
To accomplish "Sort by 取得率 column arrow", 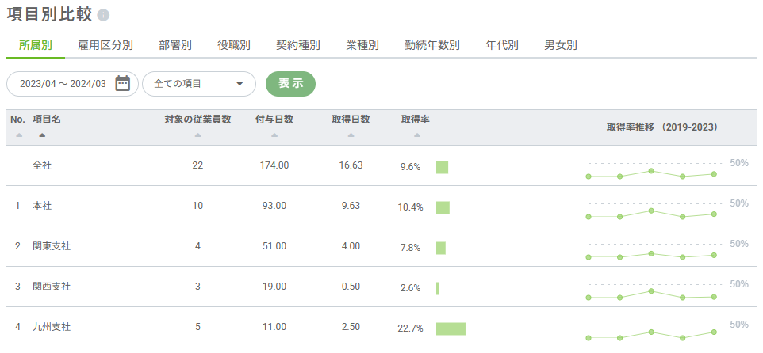I will coord(416,135).
